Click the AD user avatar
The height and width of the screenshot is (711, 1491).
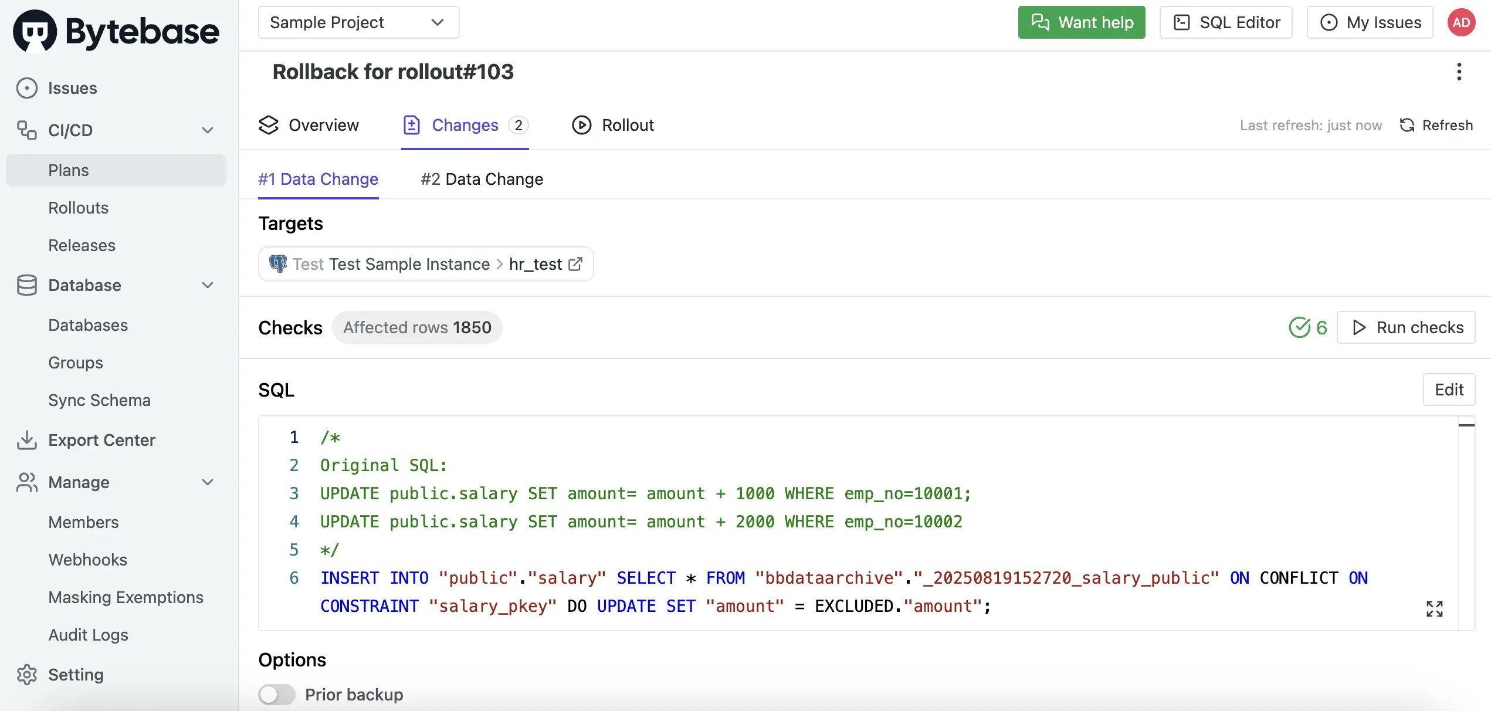1461,22
